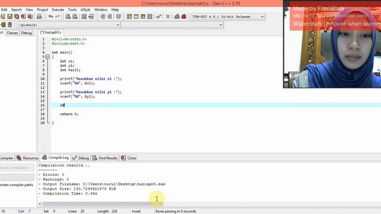Select the haziqah5.c editor tab

point(51,32)
